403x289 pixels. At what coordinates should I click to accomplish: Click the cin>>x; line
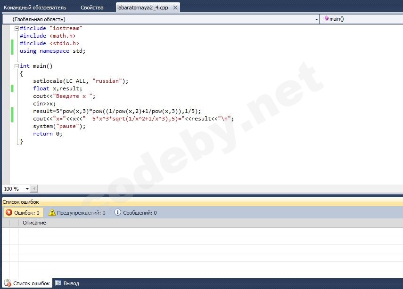(x=44, y=104)
